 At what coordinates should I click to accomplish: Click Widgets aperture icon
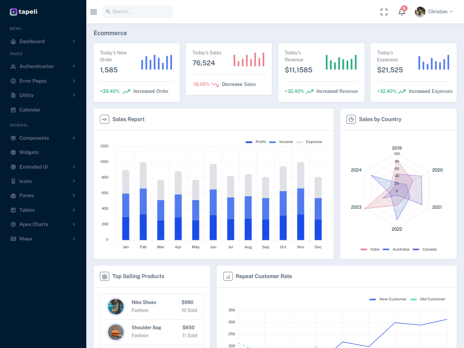pos(13,153)
